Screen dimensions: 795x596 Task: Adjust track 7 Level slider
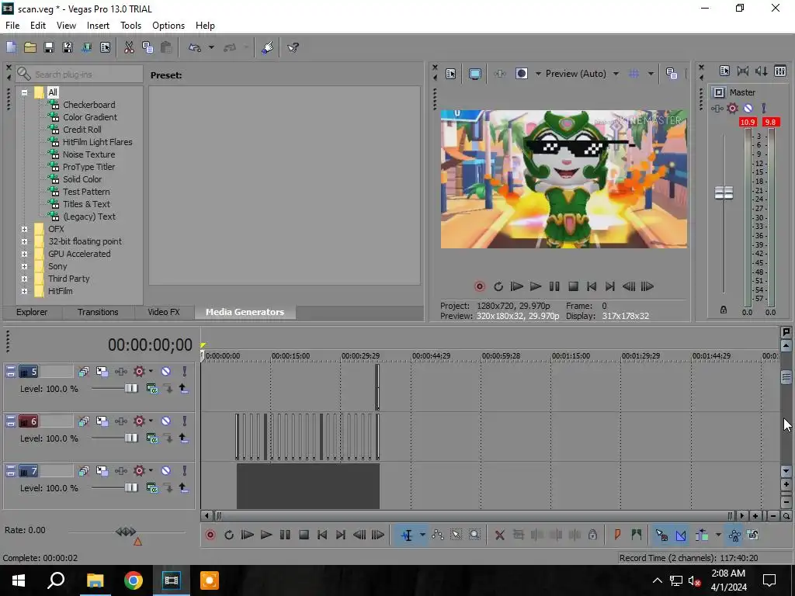pyautogui.click(x=130, y=488)
